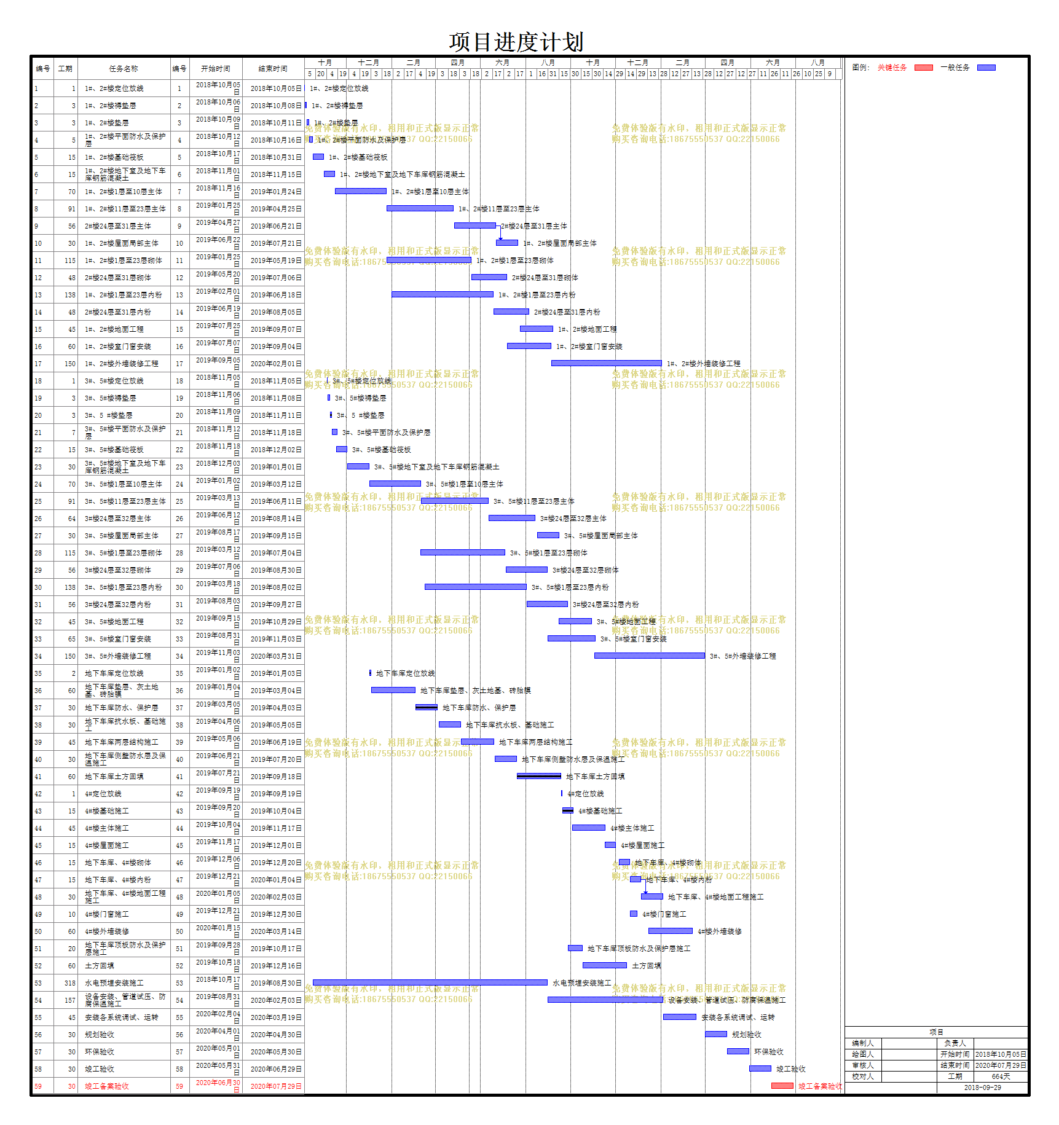Click bar label 地下车库防水、保护层 in chart
Image resolution: width=1059 pixels, height=1125 pixels.
pyautogui.click(x=479, y=708)
